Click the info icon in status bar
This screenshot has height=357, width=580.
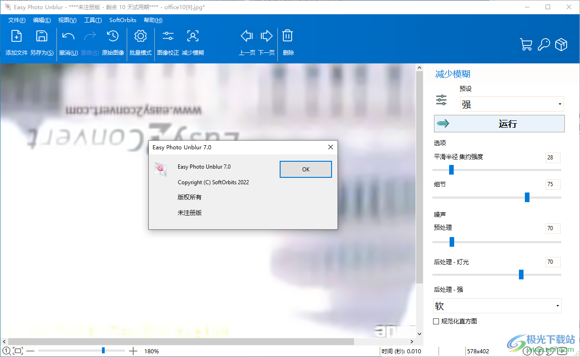click(x=528, y=352)
